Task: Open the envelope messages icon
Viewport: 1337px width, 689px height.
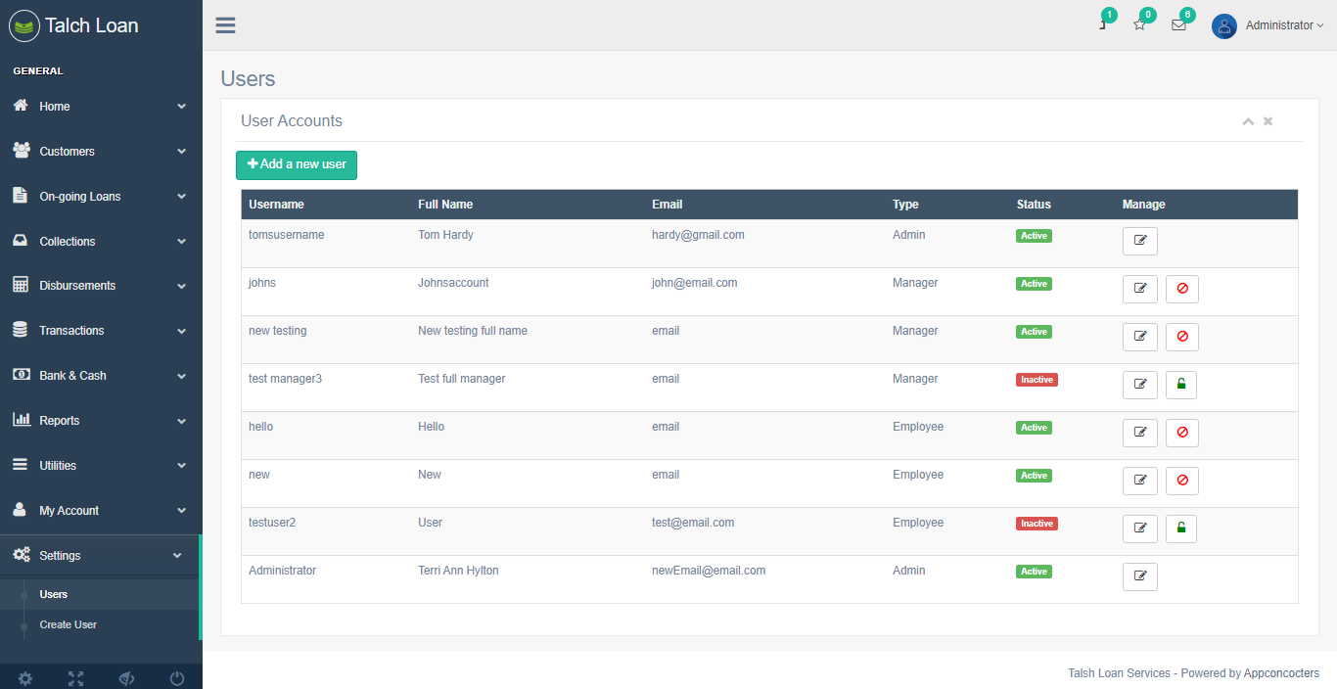Action: coord(1178,25)
